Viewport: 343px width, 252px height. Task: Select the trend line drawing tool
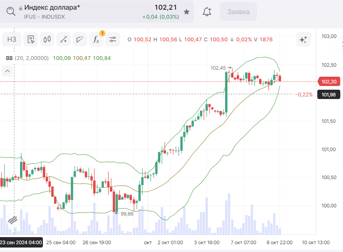[x=63, y=39]
